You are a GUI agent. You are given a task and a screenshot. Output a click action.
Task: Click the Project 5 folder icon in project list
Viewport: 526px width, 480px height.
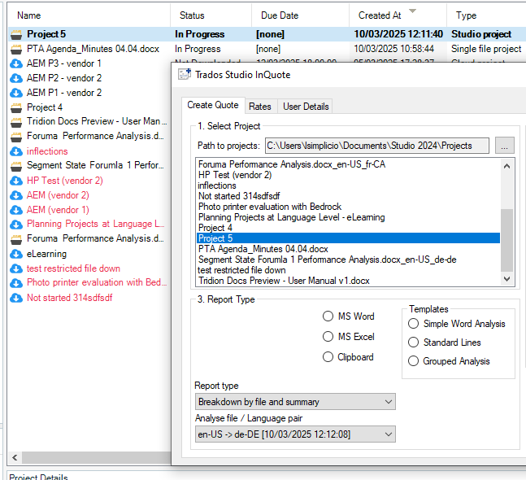pos(16,34)
